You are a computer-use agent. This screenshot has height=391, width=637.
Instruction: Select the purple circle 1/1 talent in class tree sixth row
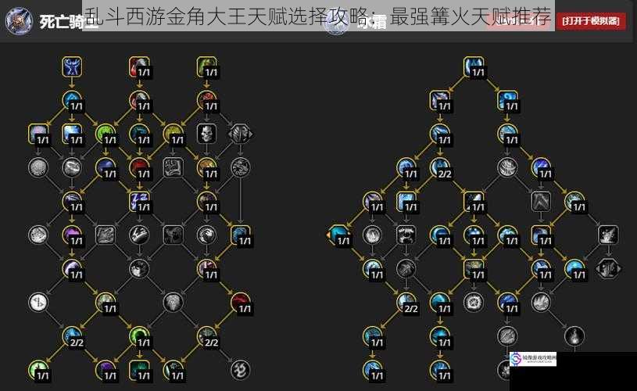(72, 235)
